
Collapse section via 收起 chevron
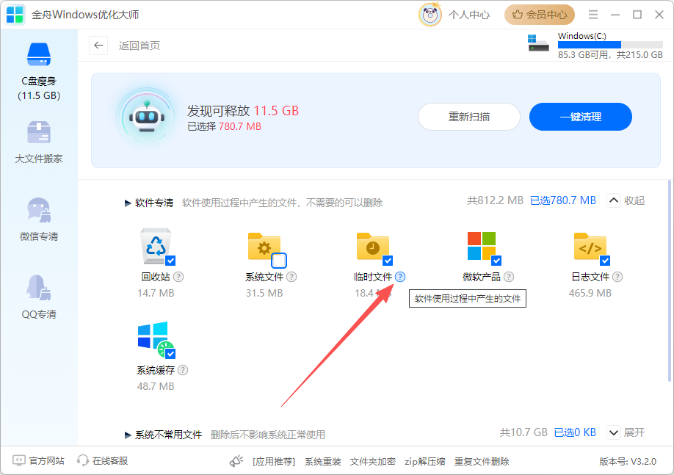[613, 200]
